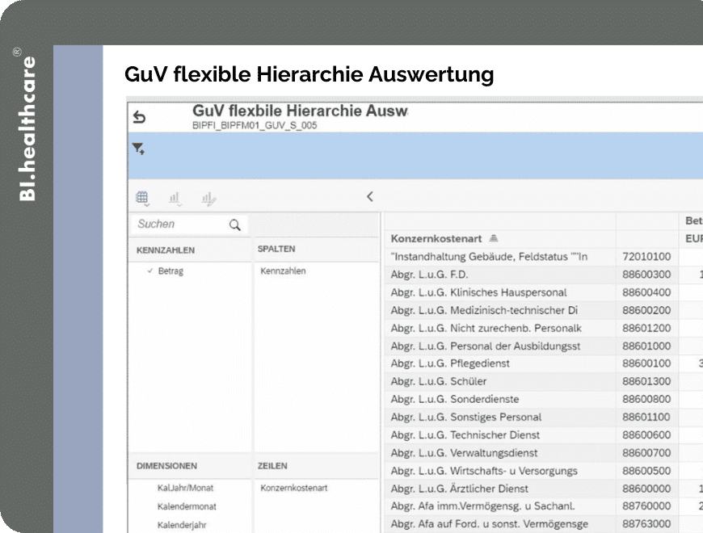Focus the Suchen search field
Screen dimensions: 703x533
[189, 225]
